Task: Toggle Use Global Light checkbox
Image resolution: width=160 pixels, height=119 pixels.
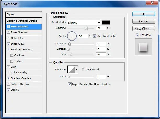Action: point(94,36)
